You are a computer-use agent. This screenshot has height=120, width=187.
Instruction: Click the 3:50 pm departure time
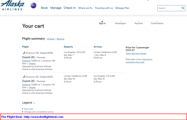pos(68,58)
